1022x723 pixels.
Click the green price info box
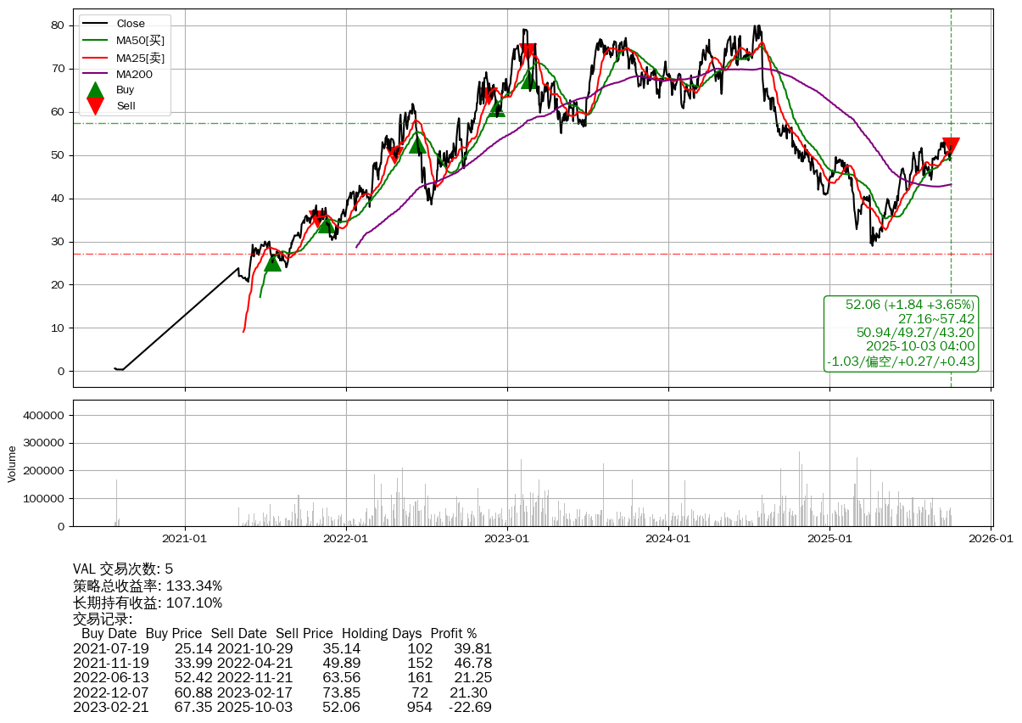[x=901, y=333]
